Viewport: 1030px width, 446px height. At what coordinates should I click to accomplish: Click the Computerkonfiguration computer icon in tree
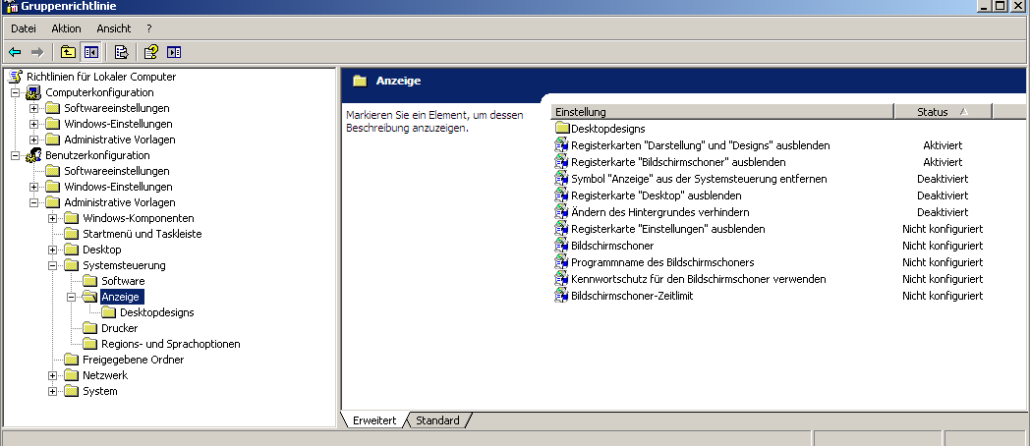click(x=33, y=92)
